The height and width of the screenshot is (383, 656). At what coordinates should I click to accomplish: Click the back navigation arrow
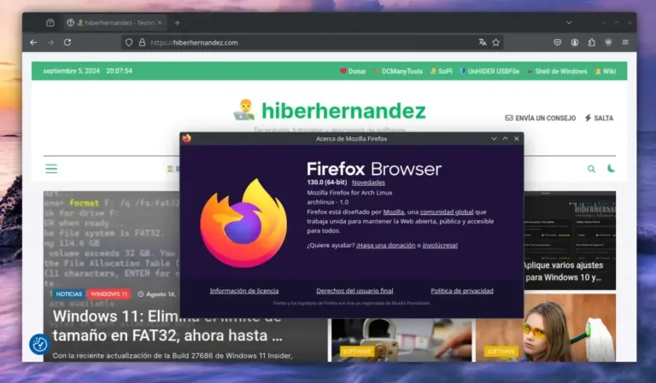coord(33,42)
